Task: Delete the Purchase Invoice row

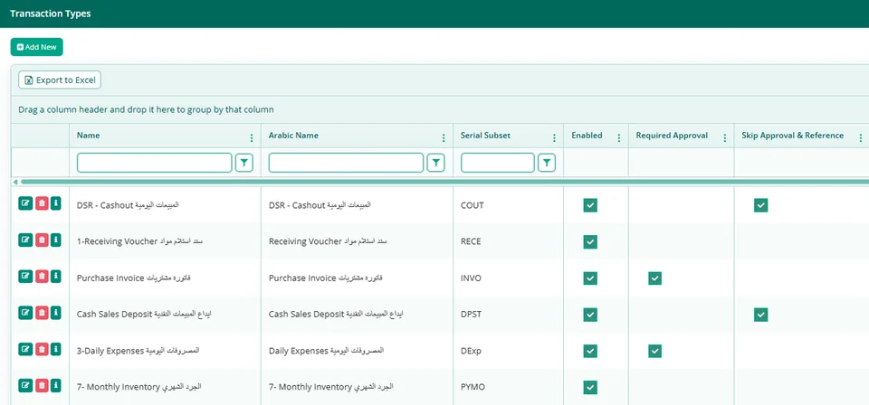Action: [x=42, y=276]
